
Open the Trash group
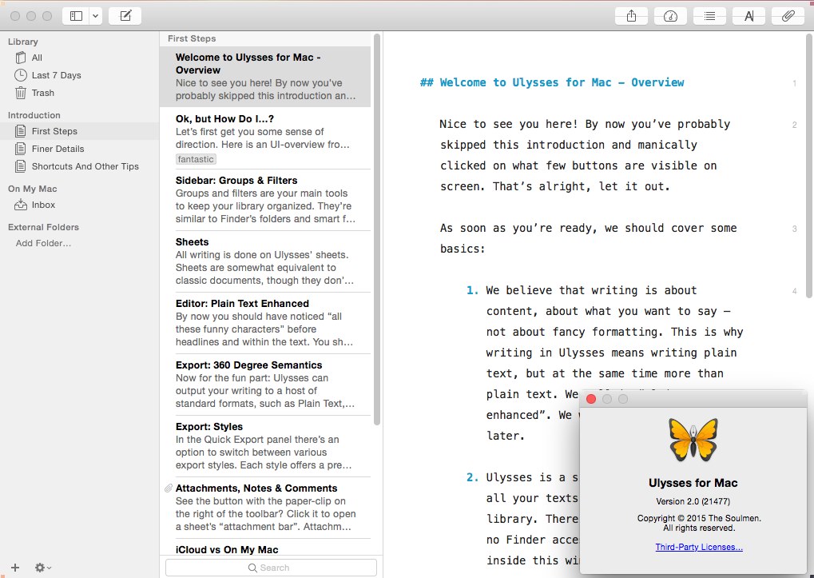point(79,93)
